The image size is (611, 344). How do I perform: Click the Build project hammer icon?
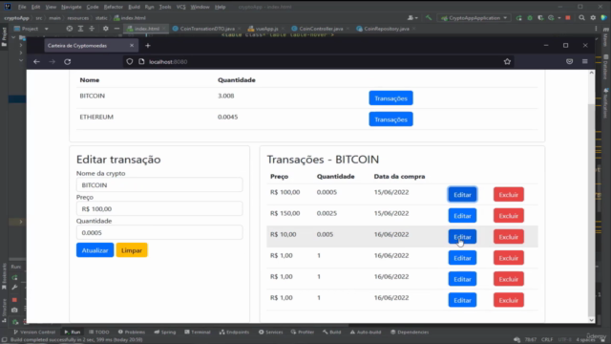[x=429, y=18]
